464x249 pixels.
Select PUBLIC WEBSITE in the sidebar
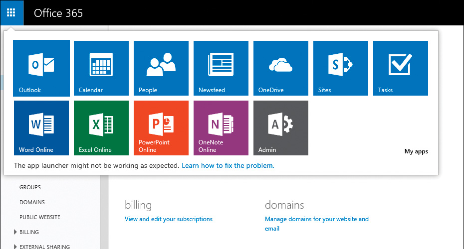(39, 217)
